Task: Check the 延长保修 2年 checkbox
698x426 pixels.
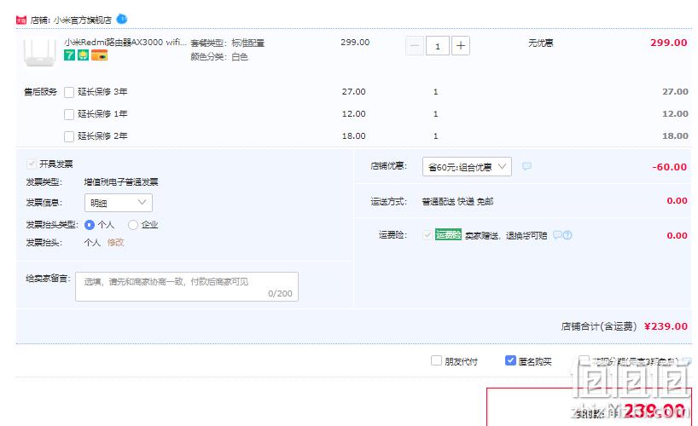Action: click(69, 136)
